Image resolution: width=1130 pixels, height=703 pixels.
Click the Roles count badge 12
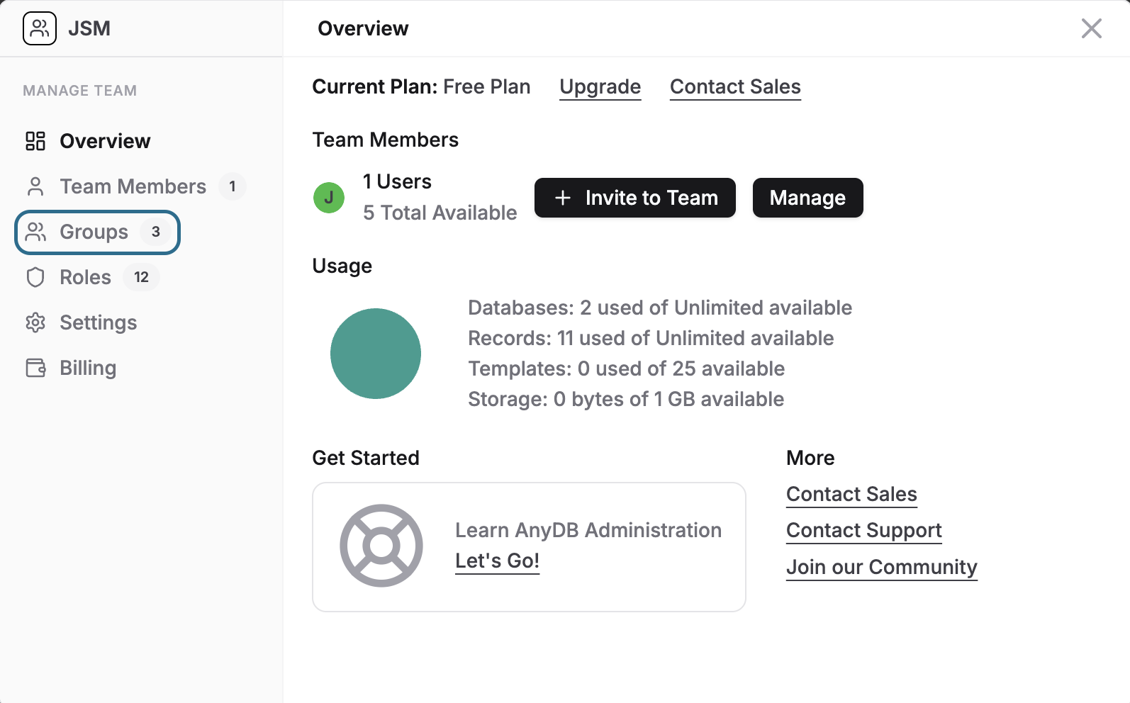[142, 277]
